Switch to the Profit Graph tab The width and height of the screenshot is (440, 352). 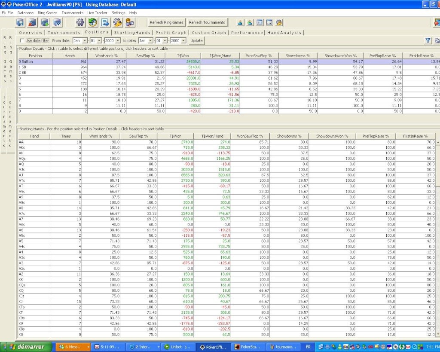coord(171,33)
